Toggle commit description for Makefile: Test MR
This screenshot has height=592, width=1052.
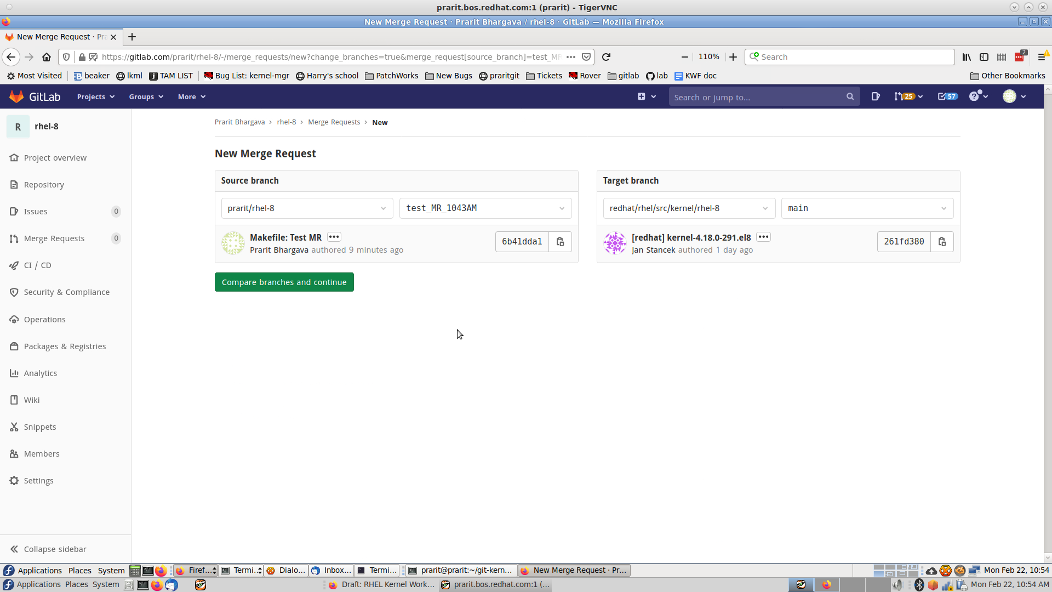tap(334, 237)
